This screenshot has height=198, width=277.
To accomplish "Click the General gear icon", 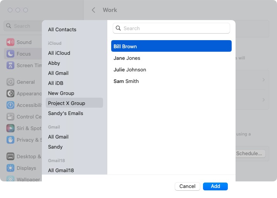I will [x=10, y=82].
